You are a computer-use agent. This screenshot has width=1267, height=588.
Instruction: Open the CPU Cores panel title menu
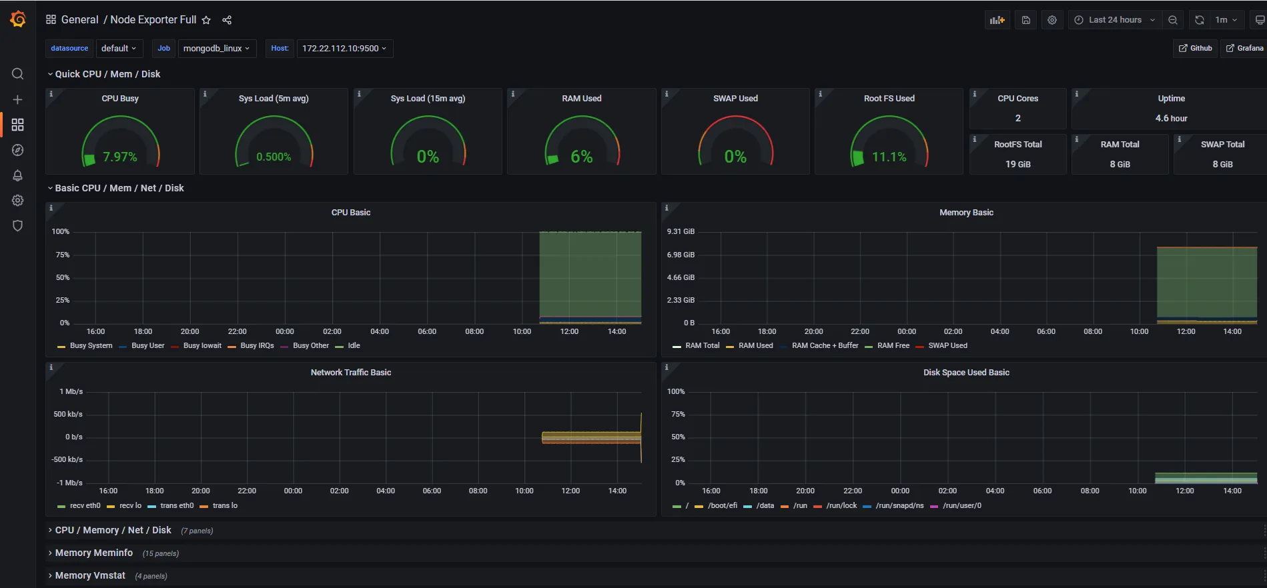coord(1017,99)
